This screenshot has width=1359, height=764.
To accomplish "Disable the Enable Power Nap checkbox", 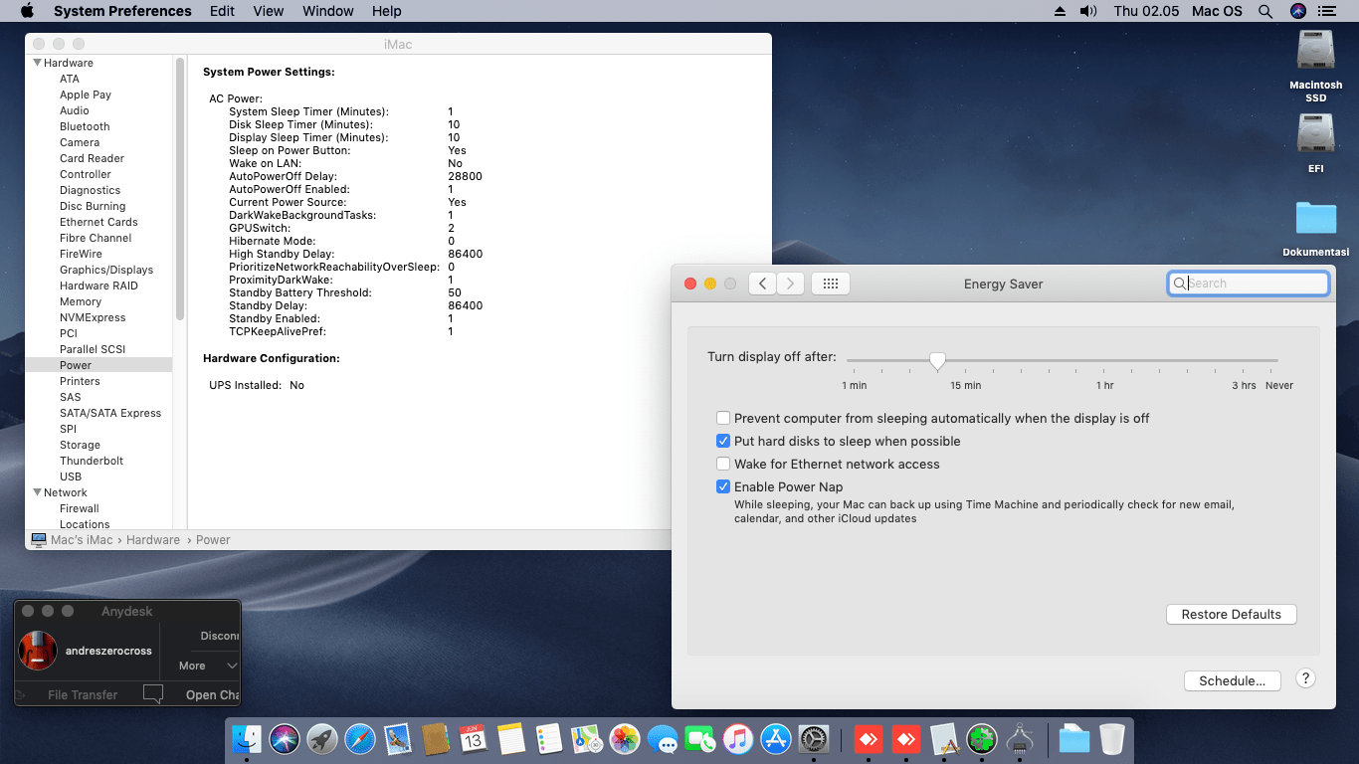I will point(723,487).
